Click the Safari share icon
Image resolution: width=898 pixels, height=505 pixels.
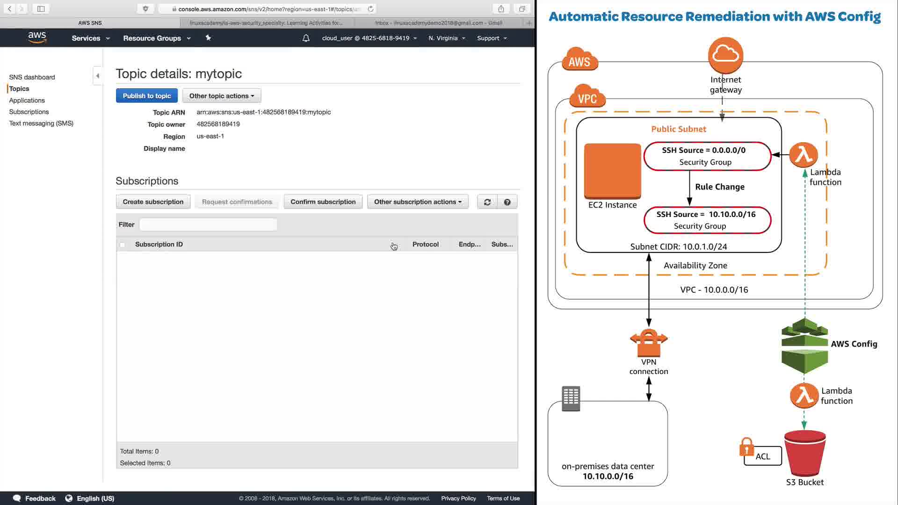[501, 9]
